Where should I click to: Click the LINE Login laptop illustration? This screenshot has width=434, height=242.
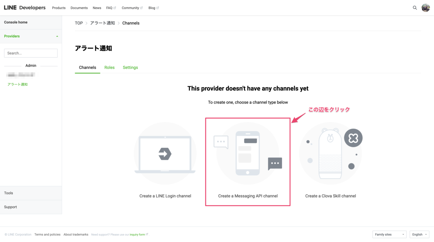165,154
